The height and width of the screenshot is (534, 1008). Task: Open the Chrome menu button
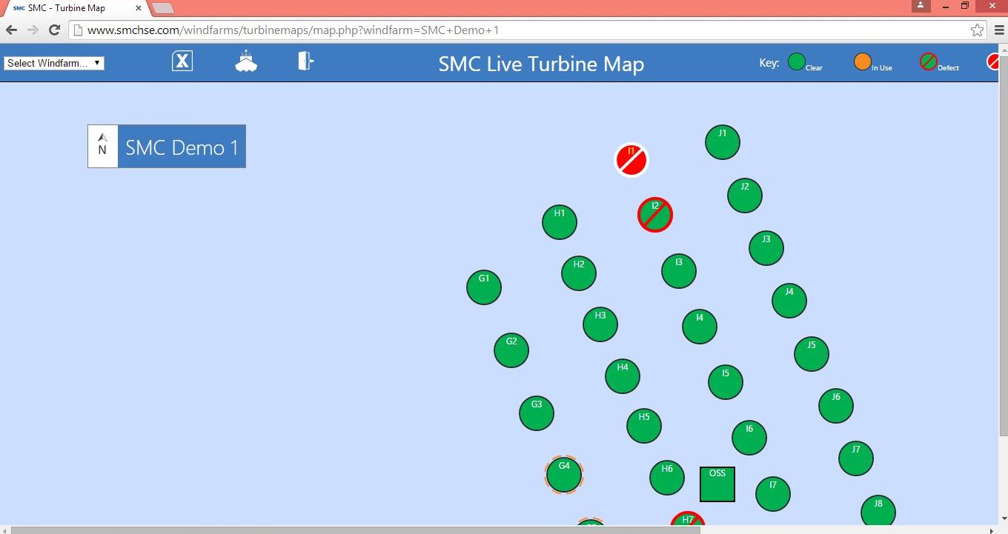point(998,30)
